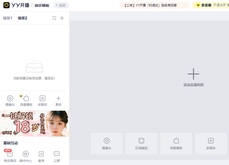The height and width of the screenshot is (165, 229).
Task: Open the 公屏 public chat screen
Action: 56,156
